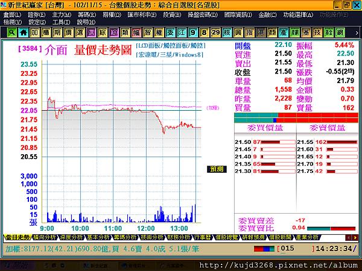
Task: Switch to the 產業分析 tab
Action: pos(307,237)
